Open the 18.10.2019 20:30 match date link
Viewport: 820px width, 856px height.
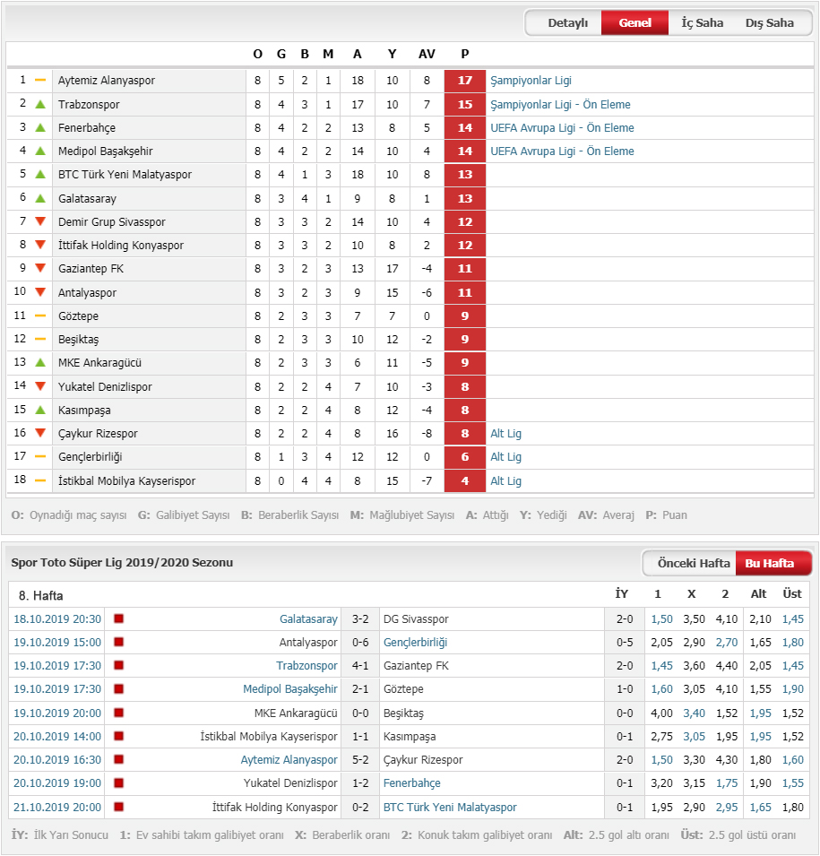coord(57,619)
